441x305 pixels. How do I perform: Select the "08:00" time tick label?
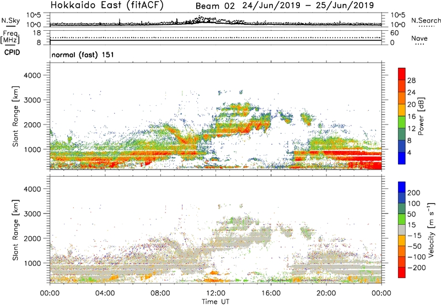tap(160, 293)
